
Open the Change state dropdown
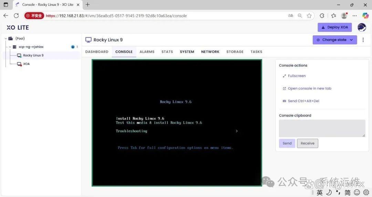pyautogui.click(x=335, y=40)
